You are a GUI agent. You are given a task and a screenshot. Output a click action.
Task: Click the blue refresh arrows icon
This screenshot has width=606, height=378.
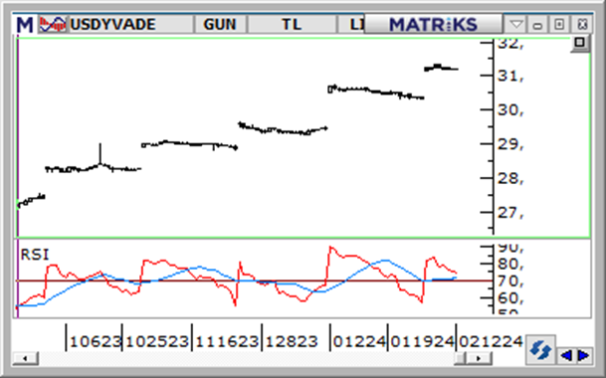pos(540,350)
